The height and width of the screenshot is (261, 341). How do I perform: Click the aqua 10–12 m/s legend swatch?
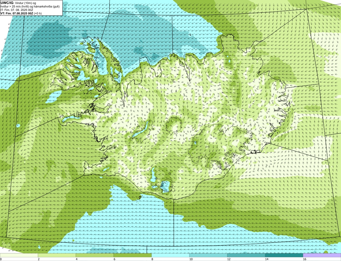[208, 255]
